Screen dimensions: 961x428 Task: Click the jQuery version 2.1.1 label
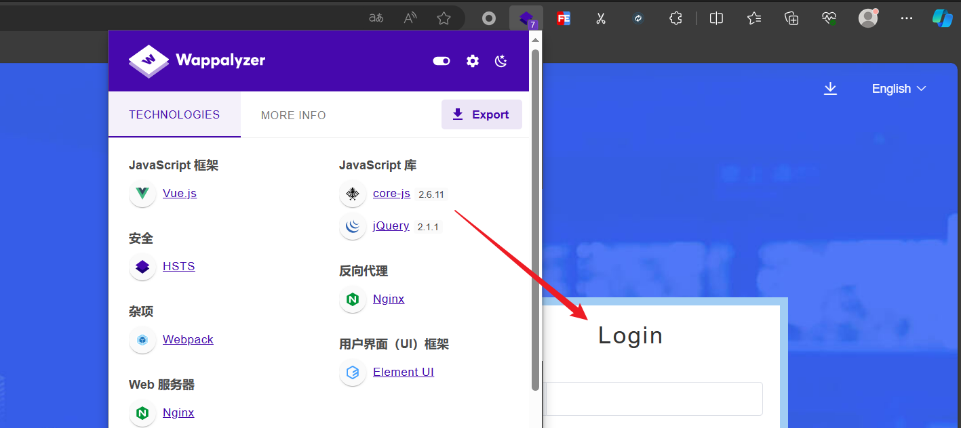(428, 227)
